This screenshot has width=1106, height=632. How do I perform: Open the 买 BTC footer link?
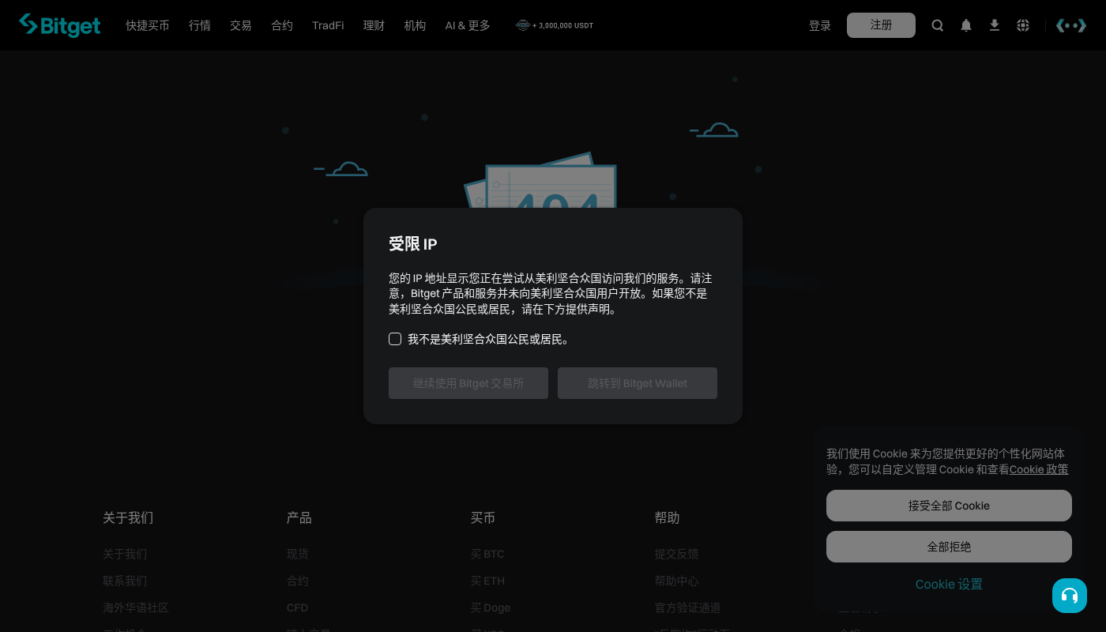[487, 554]
